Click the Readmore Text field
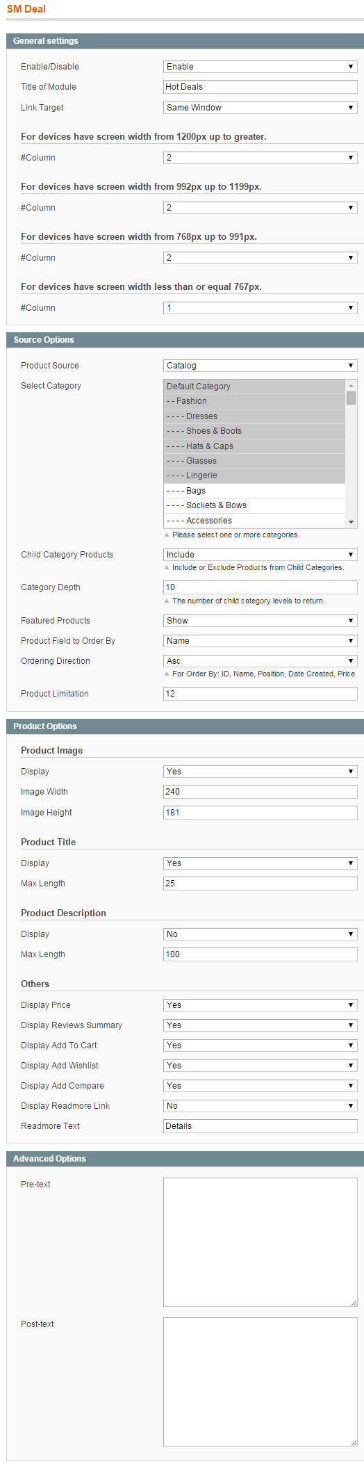The width and height of the screenshot is (364, 1464). point(260,1126)
